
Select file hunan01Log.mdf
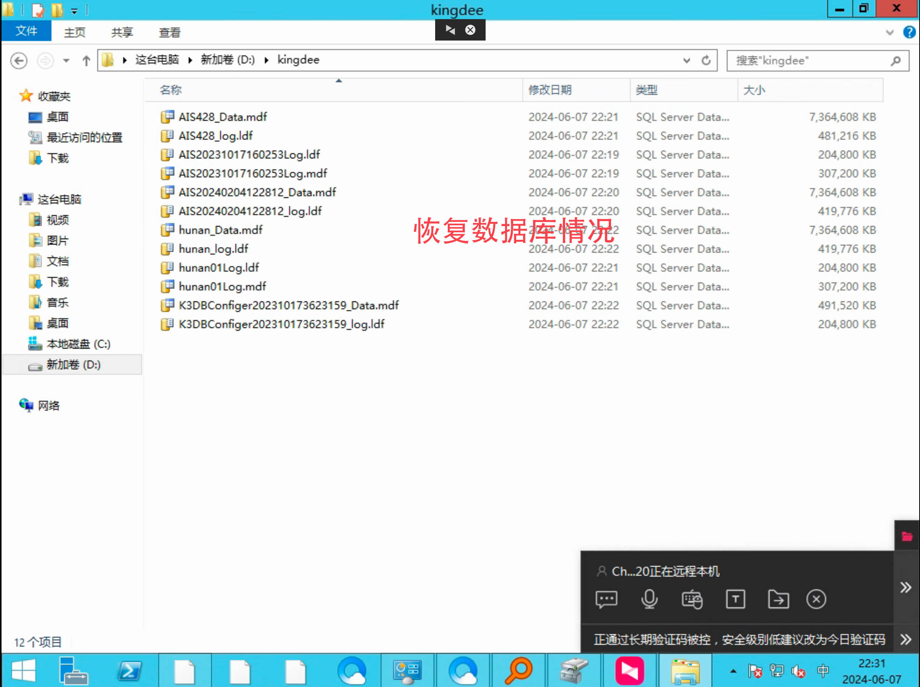[223, 287]
